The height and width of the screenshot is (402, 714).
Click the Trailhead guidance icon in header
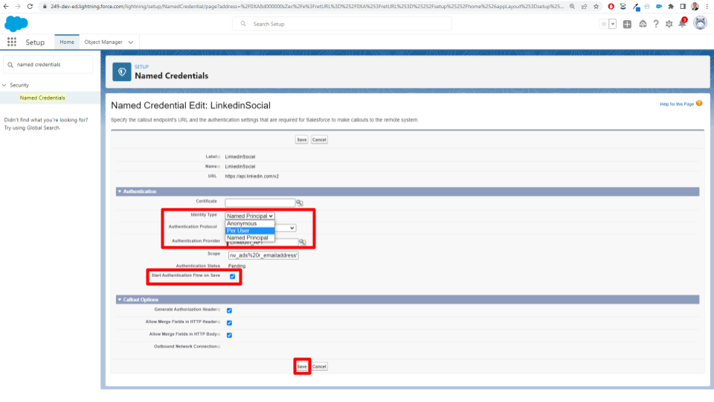(x=643, y=24)
